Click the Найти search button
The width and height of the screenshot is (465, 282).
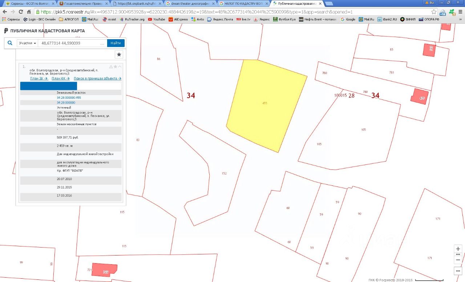116,43
